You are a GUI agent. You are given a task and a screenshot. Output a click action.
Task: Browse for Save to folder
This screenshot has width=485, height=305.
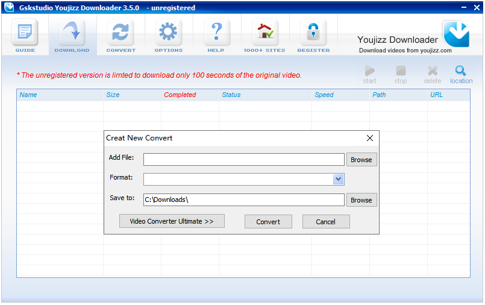[361, 200]
